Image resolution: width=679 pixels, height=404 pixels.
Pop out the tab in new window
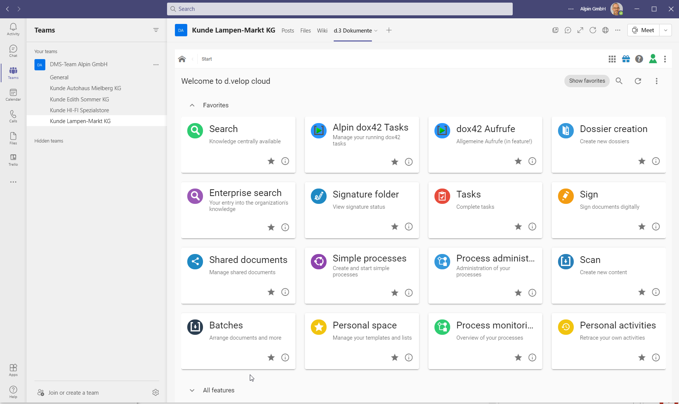pyautogui.click(x=555, y=30)
